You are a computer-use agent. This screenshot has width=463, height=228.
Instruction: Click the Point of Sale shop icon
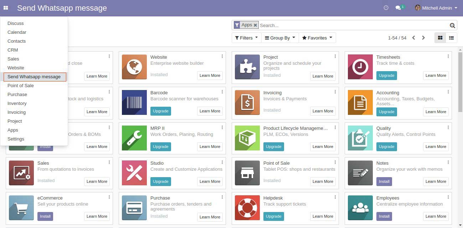[247, 173]
